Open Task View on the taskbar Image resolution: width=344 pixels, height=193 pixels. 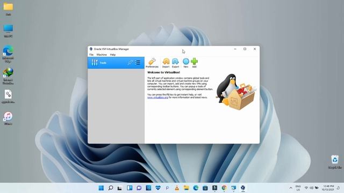(x=120, y=188)
